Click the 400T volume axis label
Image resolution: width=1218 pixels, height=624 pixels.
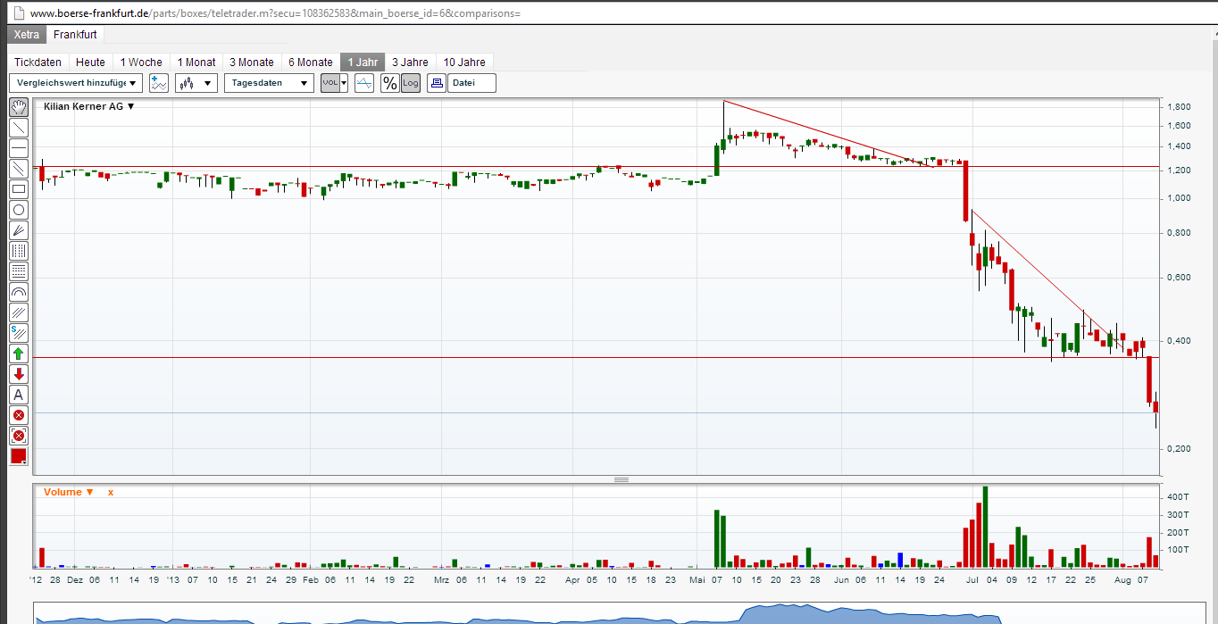coord(1180,496)
